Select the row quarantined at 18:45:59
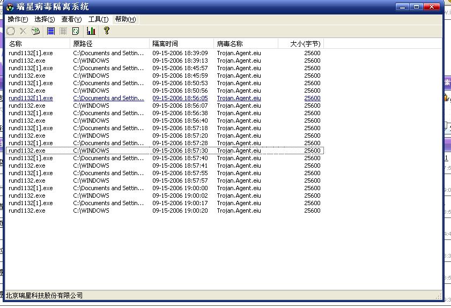 [165, 76]
